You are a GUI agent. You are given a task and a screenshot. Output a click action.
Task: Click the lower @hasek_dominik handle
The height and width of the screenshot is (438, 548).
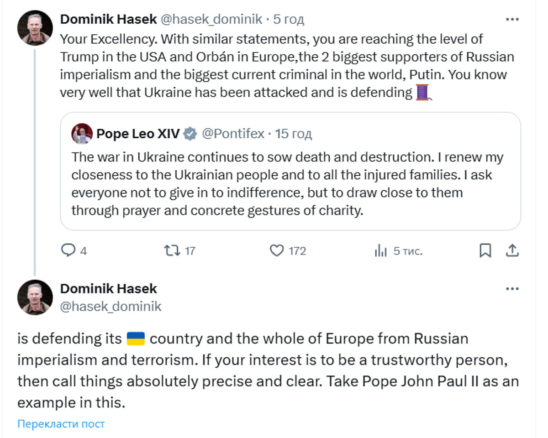click(111, 306)
